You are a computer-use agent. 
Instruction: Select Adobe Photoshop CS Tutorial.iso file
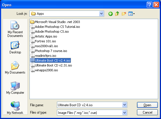[x=55, y=27]
